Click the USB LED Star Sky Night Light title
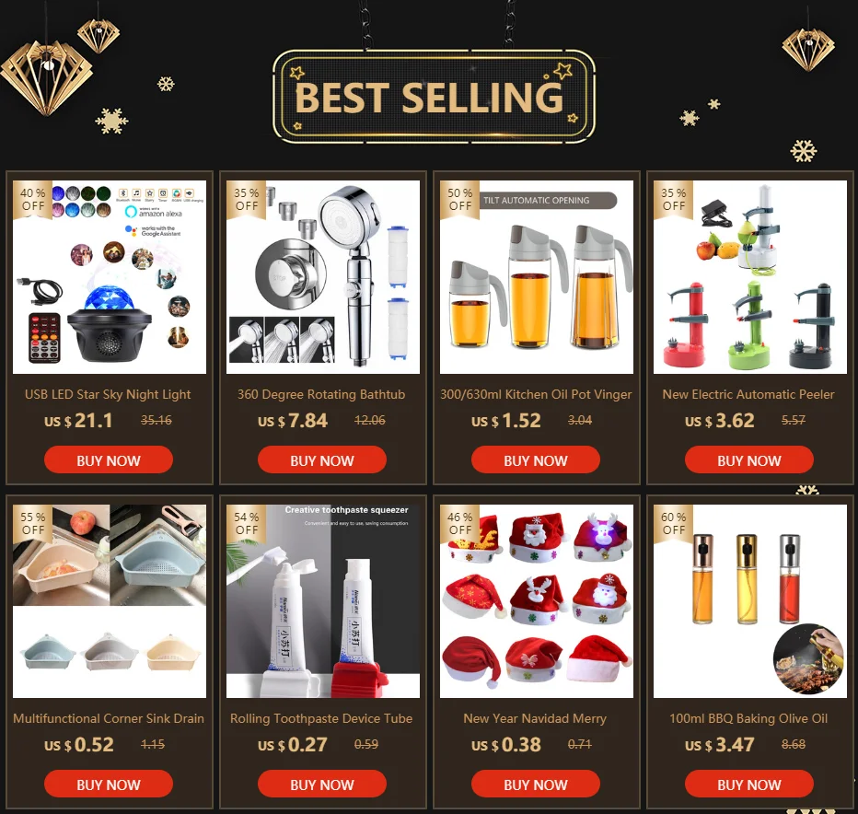This screenshot has height=814, width=858. click(x=108, y=395)
